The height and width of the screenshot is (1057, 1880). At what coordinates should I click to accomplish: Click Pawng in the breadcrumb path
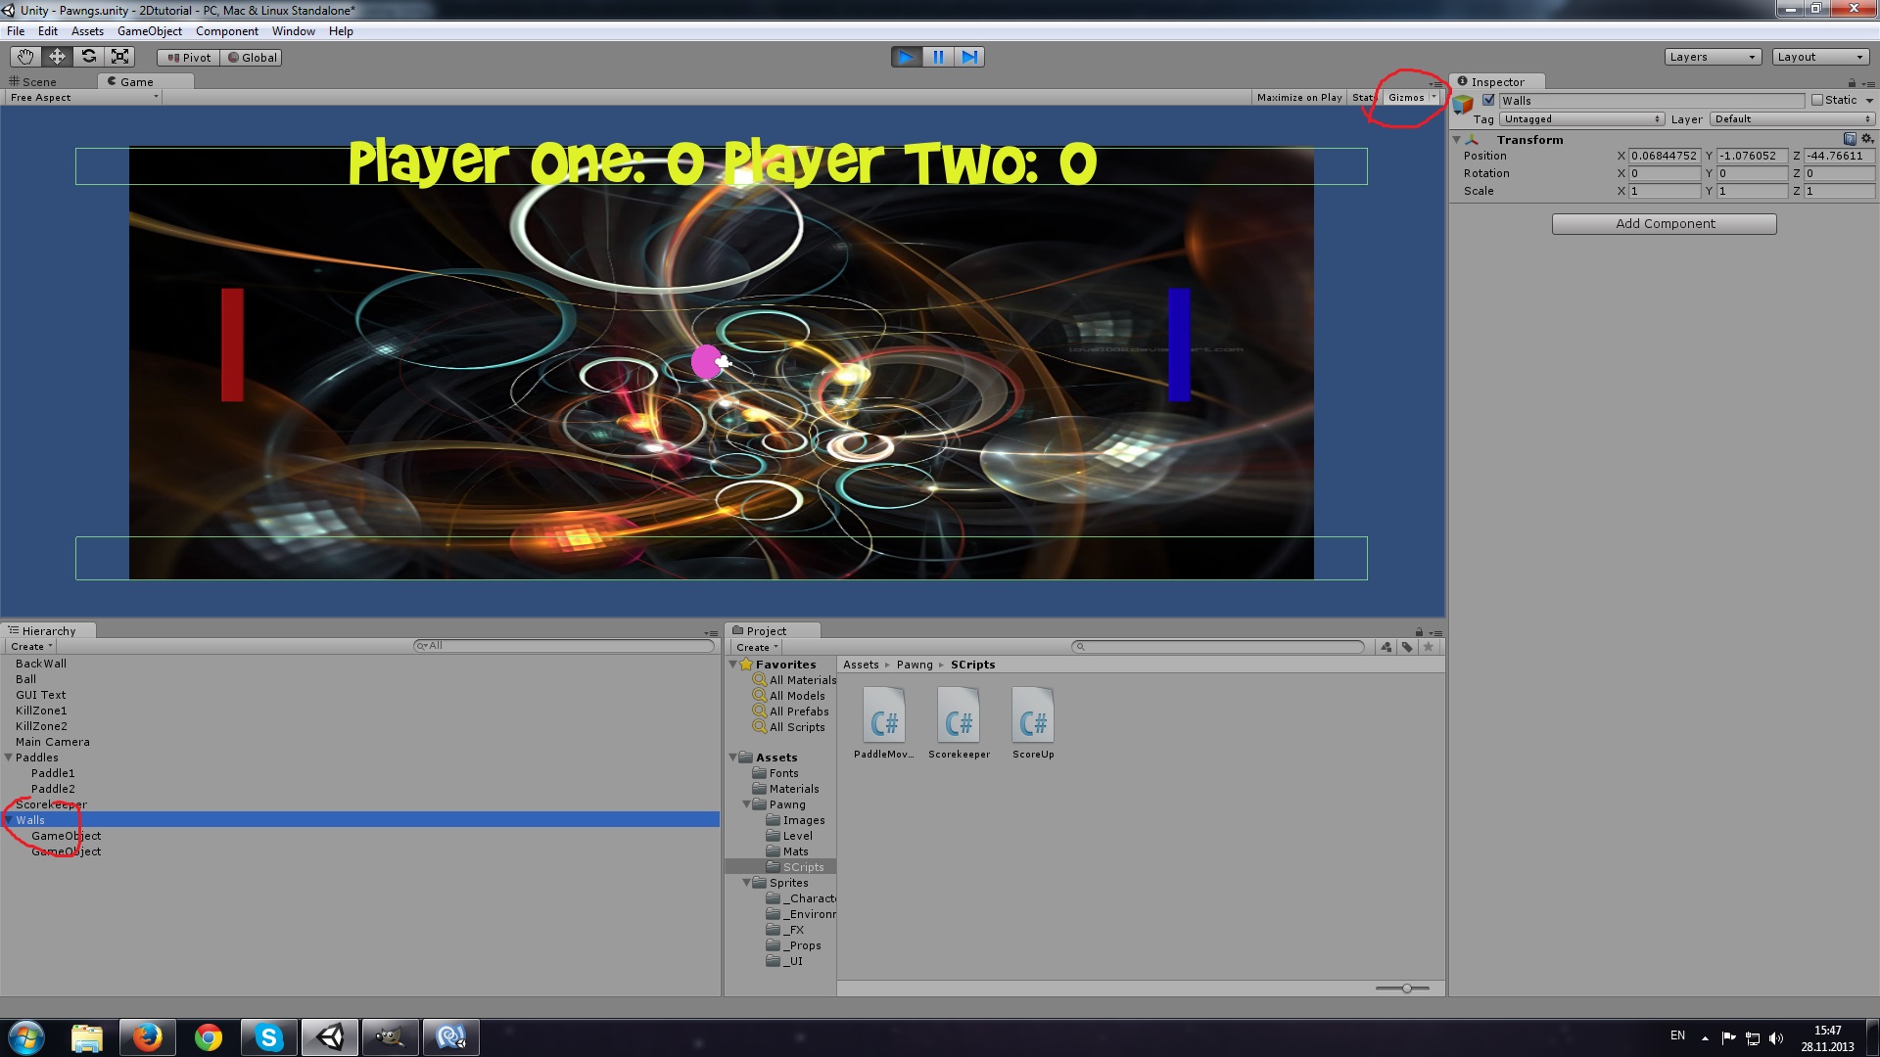(915, 665)
